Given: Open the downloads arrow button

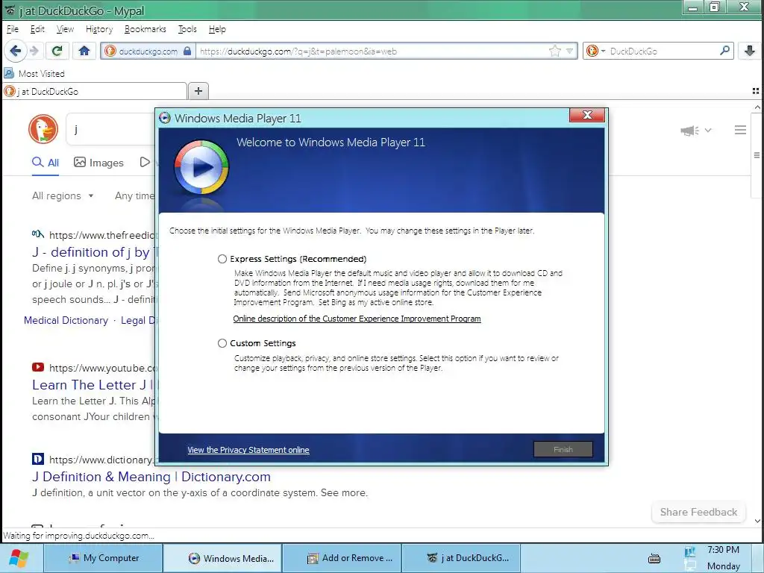Looking at the screenshot, I should coord(749,51).
